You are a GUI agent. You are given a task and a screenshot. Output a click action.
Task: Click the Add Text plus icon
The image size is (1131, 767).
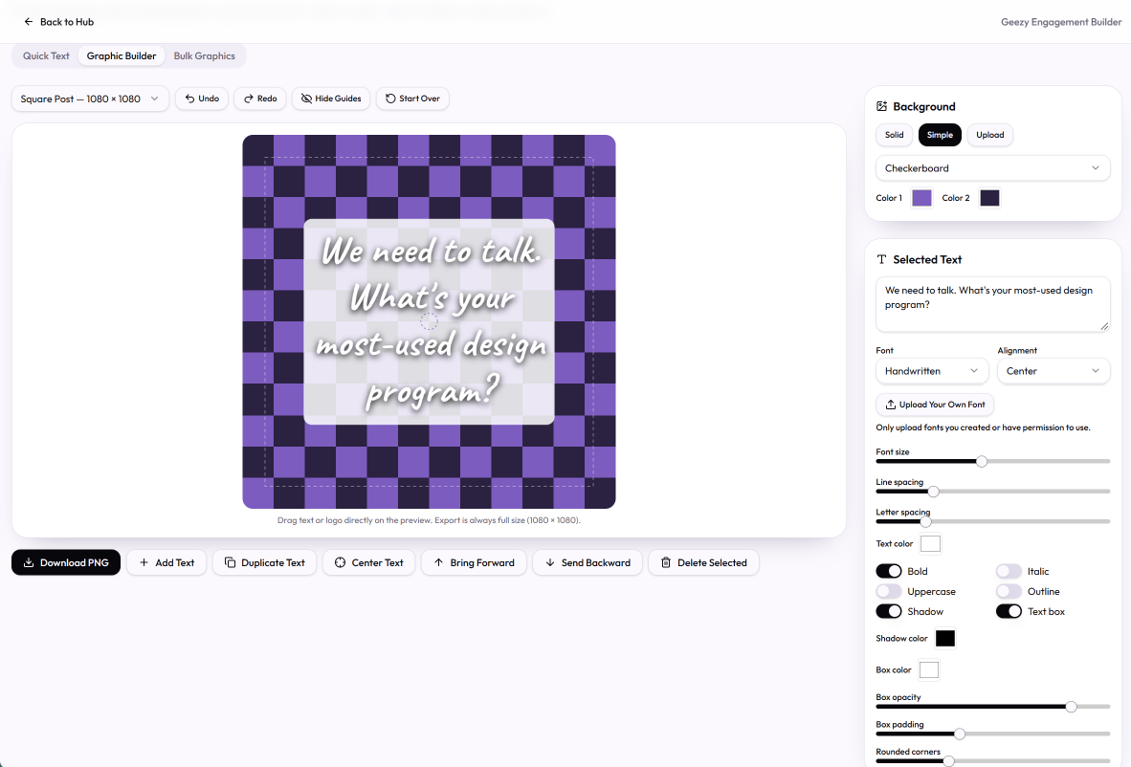pos(144,563)
